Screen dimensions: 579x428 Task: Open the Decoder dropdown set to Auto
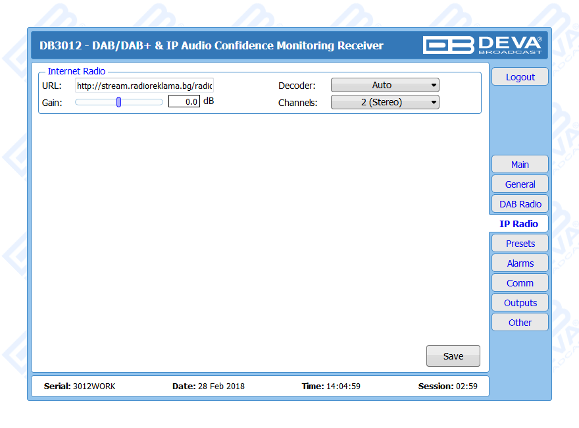click(384, 85)
